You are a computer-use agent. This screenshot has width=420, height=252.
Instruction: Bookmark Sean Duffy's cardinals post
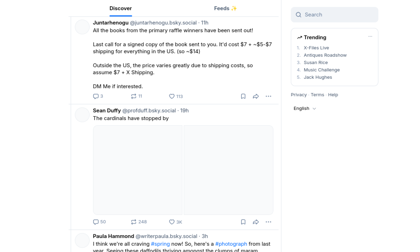tap(243, 222)
